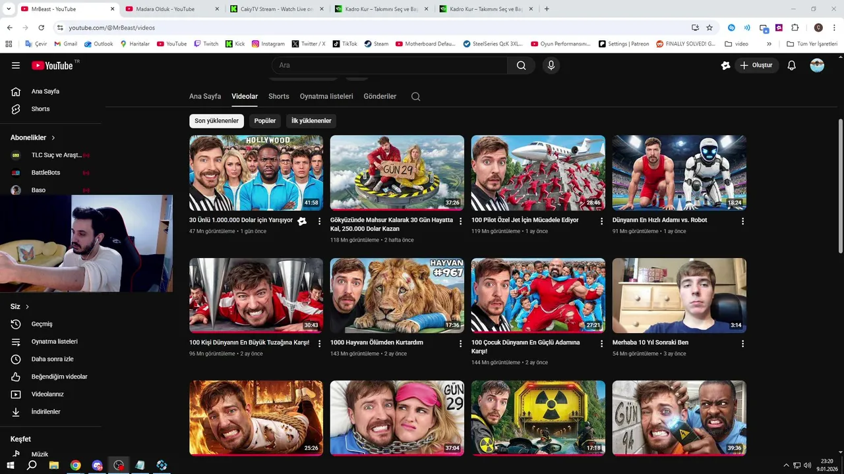The height and width of the screenshot is (474, 844).
Task: Click the page vertical scrollbar
Action: [841, 186]
